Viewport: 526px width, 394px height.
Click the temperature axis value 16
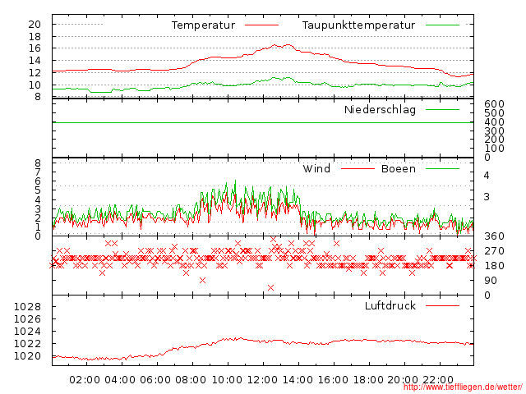tap(35, 48)
